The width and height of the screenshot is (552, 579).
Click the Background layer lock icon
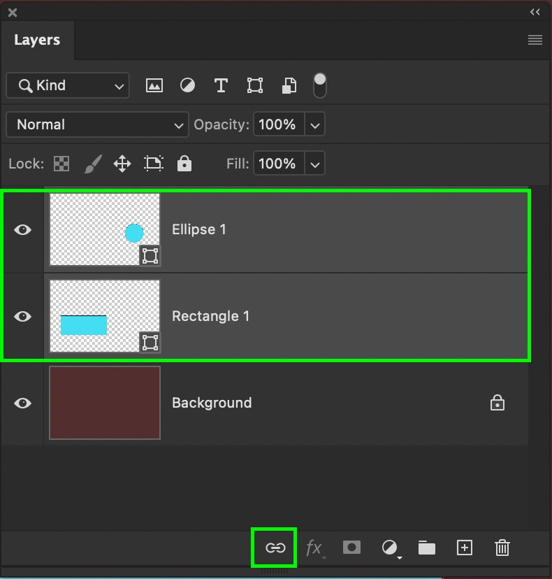point(497,403)
